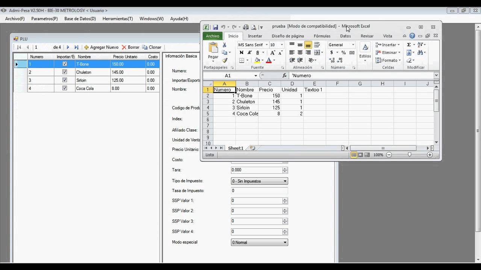Align text right in Excel's ribbon
The width and height of the screenshot is (481, 270).
pyautogui.click(x=308, y=52)
